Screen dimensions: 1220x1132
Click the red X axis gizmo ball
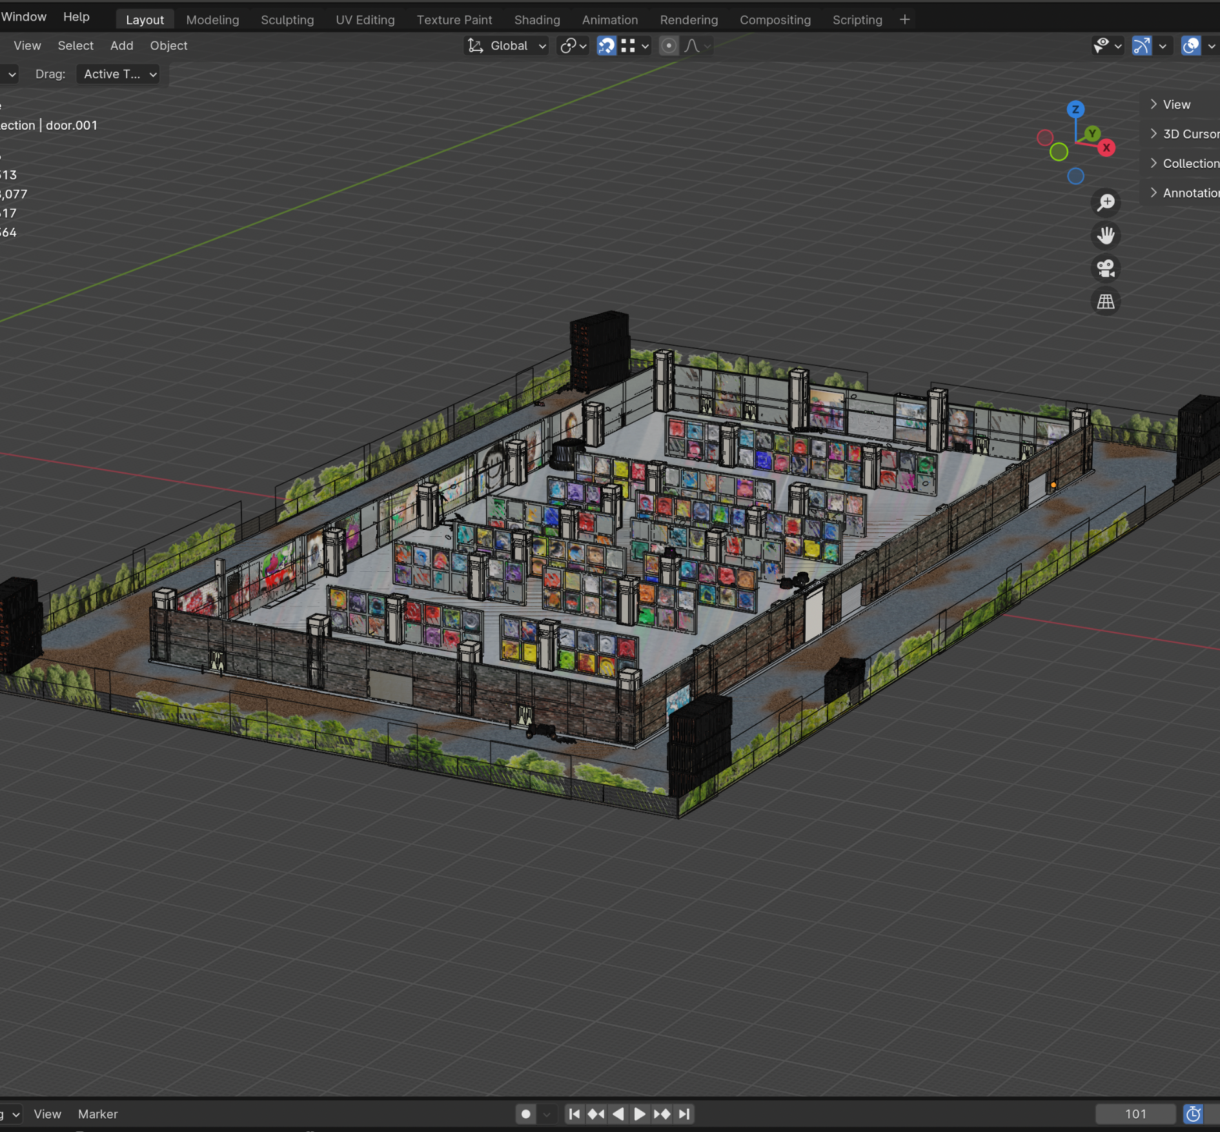pyautogui.click(x=1106, y=148)
